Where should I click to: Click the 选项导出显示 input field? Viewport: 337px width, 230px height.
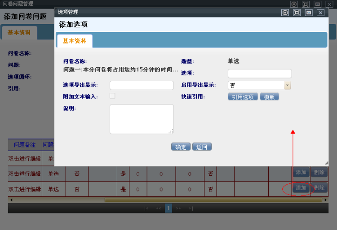tap(142, 85)
